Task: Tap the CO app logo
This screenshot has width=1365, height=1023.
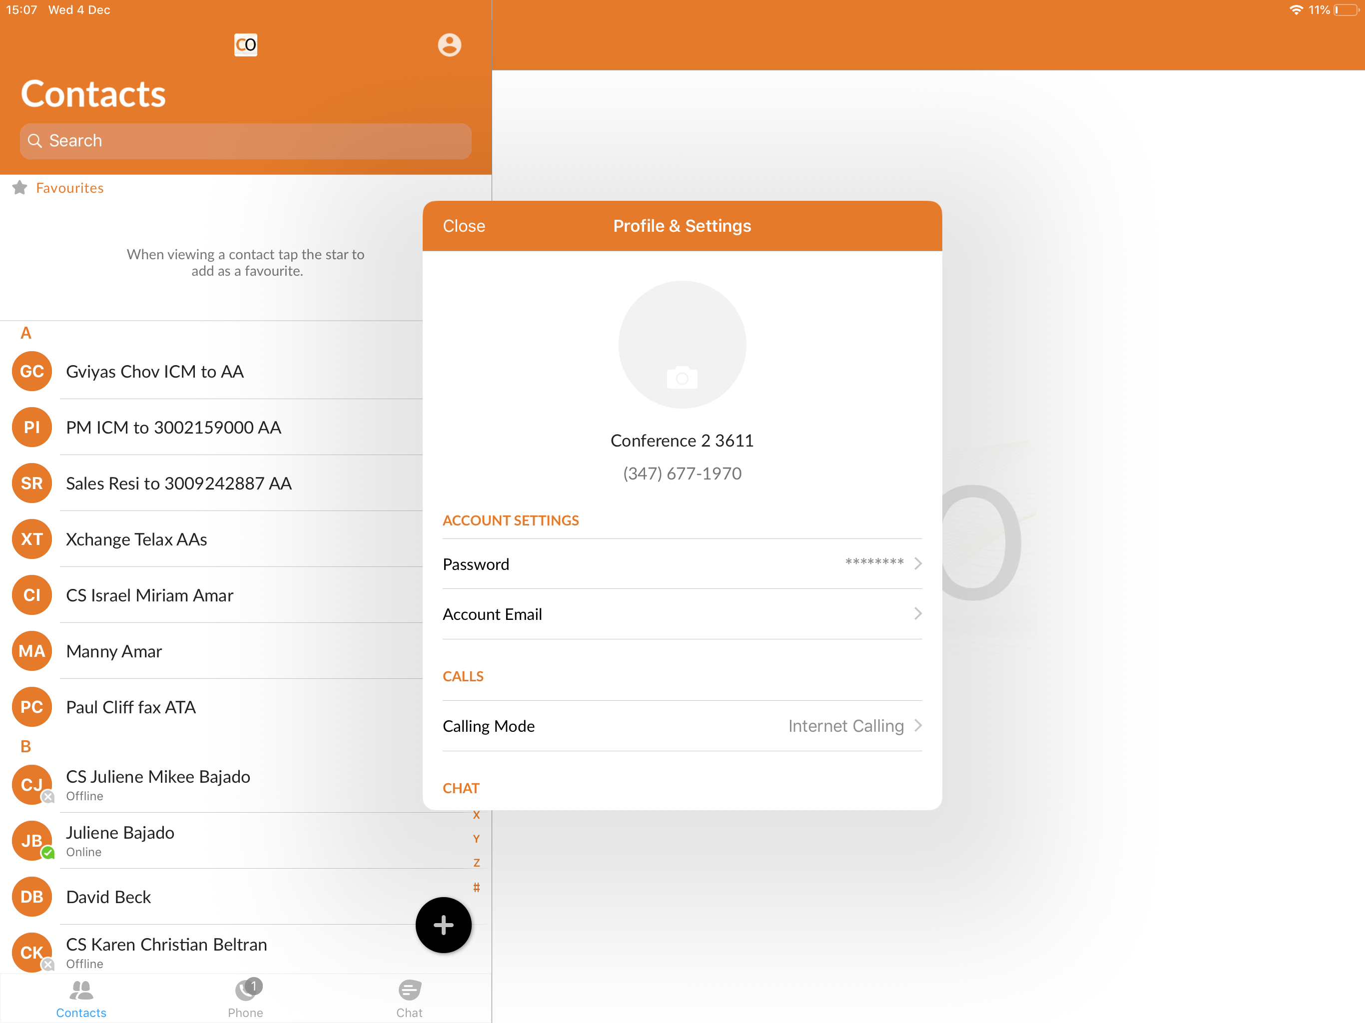Action: [246, 45]
